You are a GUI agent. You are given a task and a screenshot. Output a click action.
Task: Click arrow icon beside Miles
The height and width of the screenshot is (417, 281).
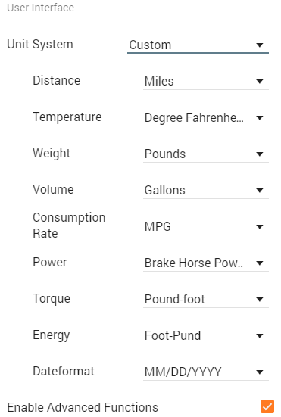coord(260,82)
